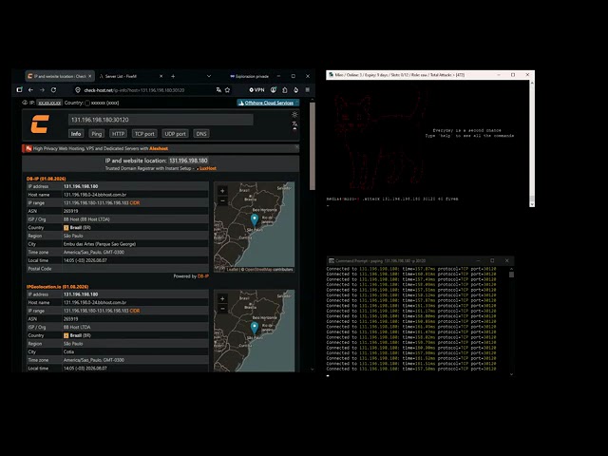Click the browser address bar URL
Screen dimensions: 608x456
134,90
